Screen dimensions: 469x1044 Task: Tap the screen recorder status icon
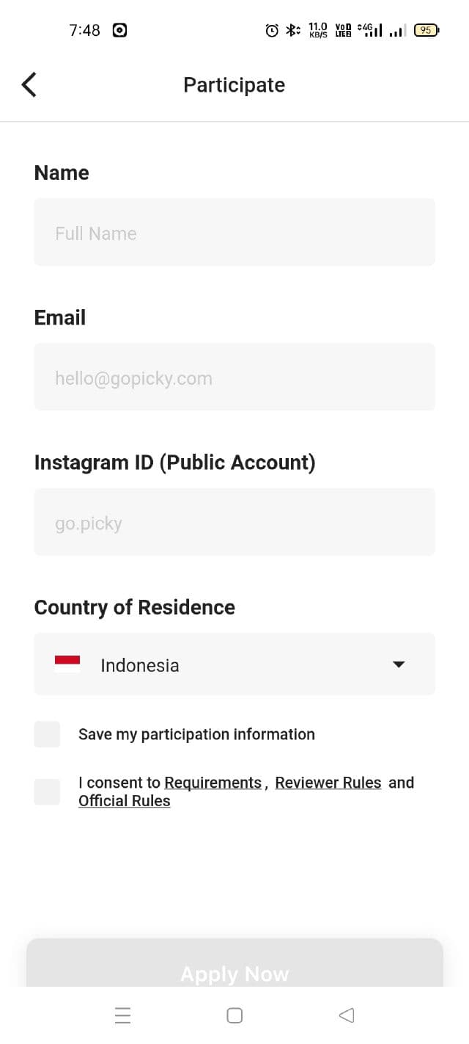pos(119,30)
